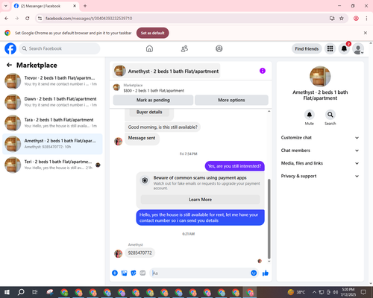
Task: Open the Amethyst chat header title
Action: click(x=166, y=71)
